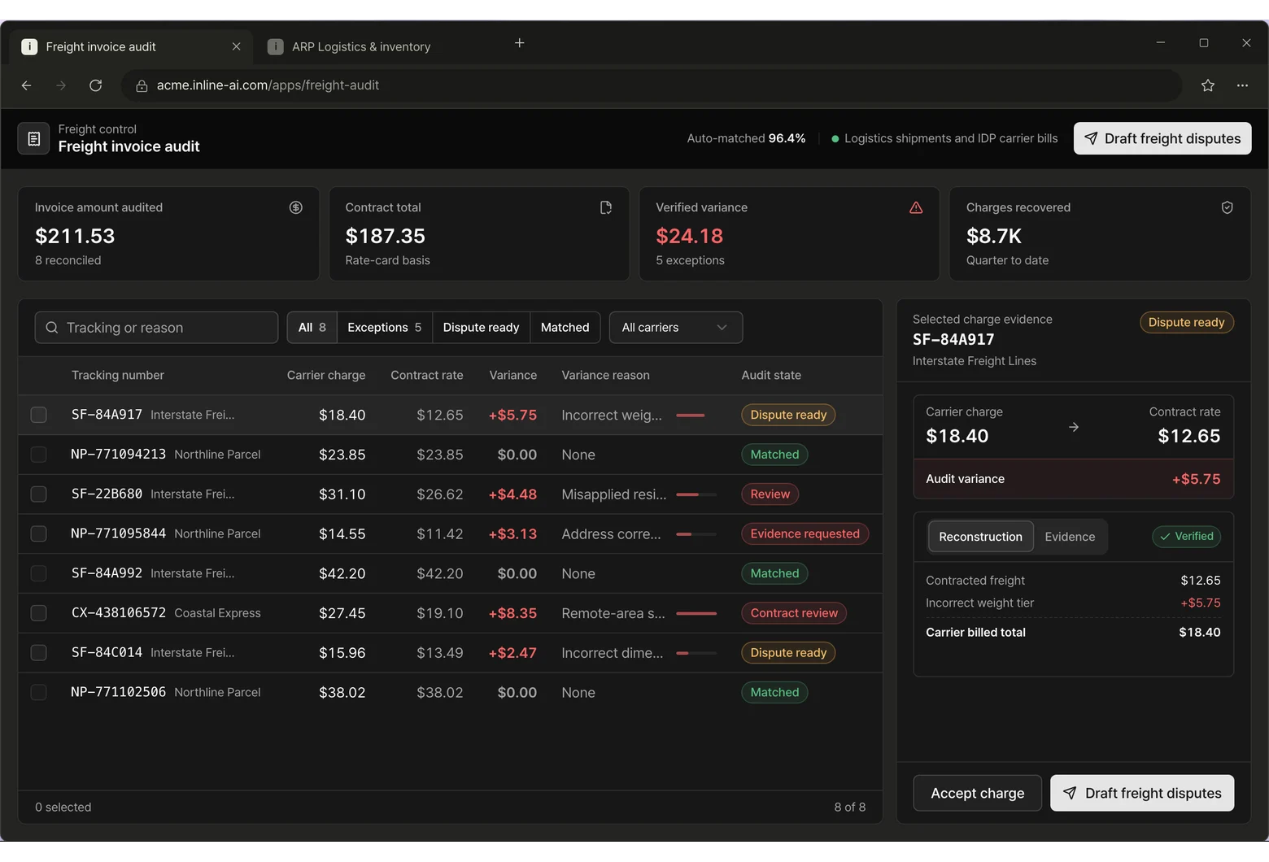
Task: Toggle the checkbox for NP-771095844
Action: pyautogui.click(x=38, y=534)
